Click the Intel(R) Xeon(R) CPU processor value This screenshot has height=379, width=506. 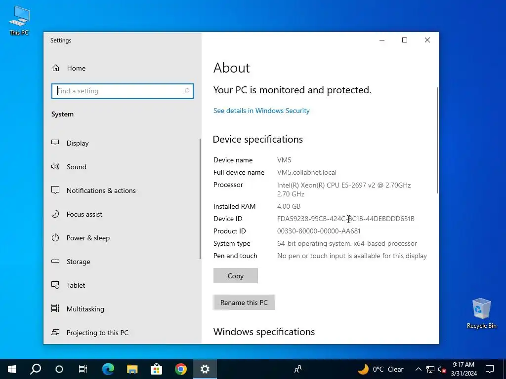[x=344, y=189]
